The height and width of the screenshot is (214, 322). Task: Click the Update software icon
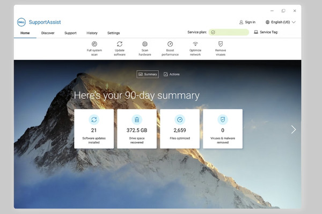[x=120, y=44]
